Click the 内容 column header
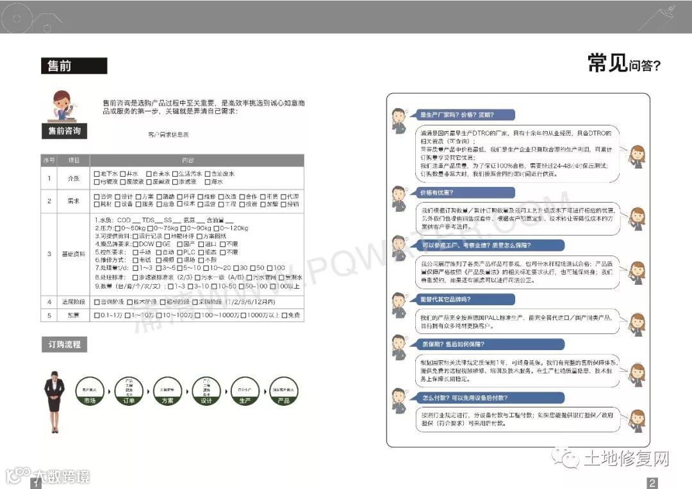The height and width of the screenshot is (489, 692). (x=188, y=161)
